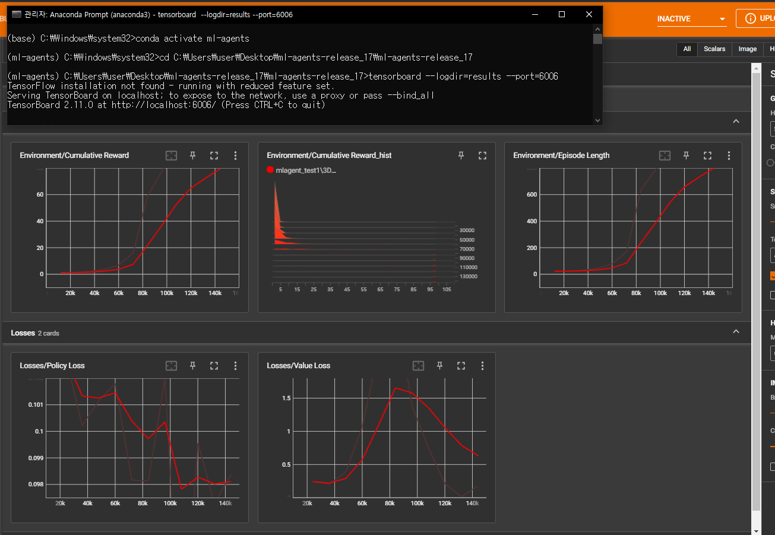Click the Environment/Cumulative Reward card title

point(74,156)
